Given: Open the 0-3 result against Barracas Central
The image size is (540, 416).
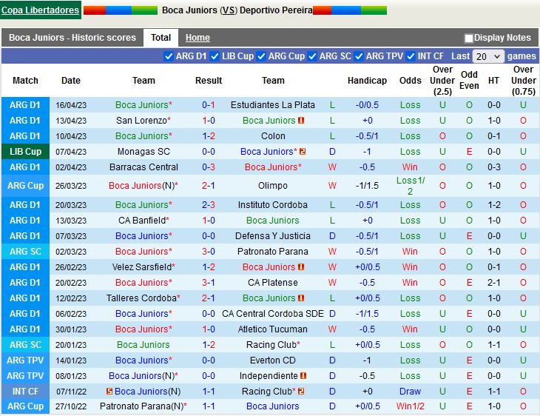Looking at the screenshot, I should point(209,167).
